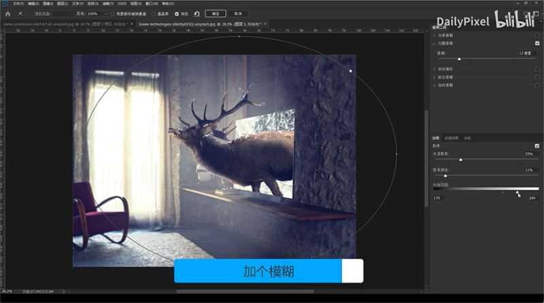The width and height of the screenshot is (544, 303).
Task: Click the Light Bokeh slider handle
Action: 460,160
